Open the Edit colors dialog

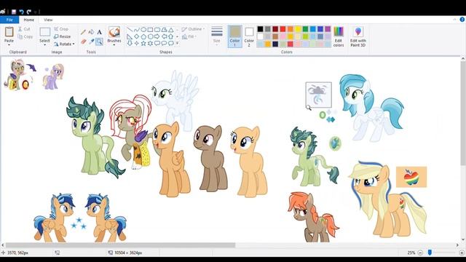[339, 37]
